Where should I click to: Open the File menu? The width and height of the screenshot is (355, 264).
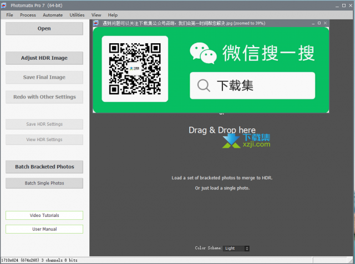pyautogui.click(x=9, y=15)
